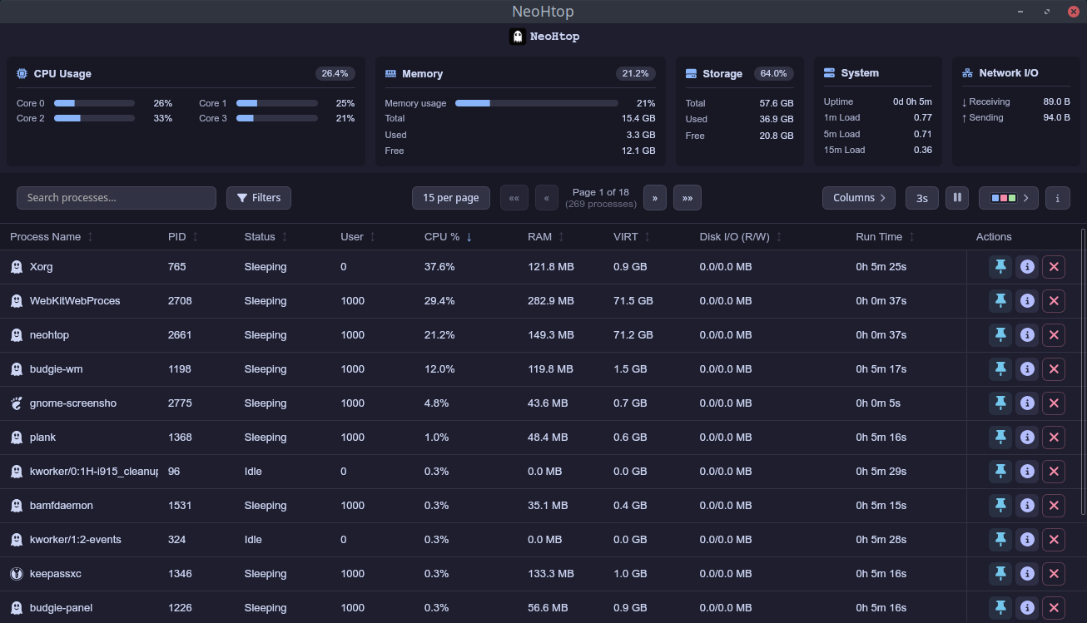Viewport: 1087px width, 623px height.
Task: Open the app info button
Action: (x=1057, y=198)
